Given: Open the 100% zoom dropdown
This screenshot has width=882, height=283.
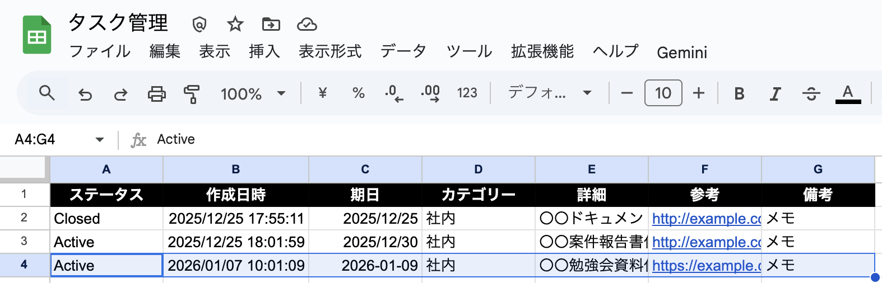Looking at the screenshot, I should pyautogui.click(x=253, y=93).
